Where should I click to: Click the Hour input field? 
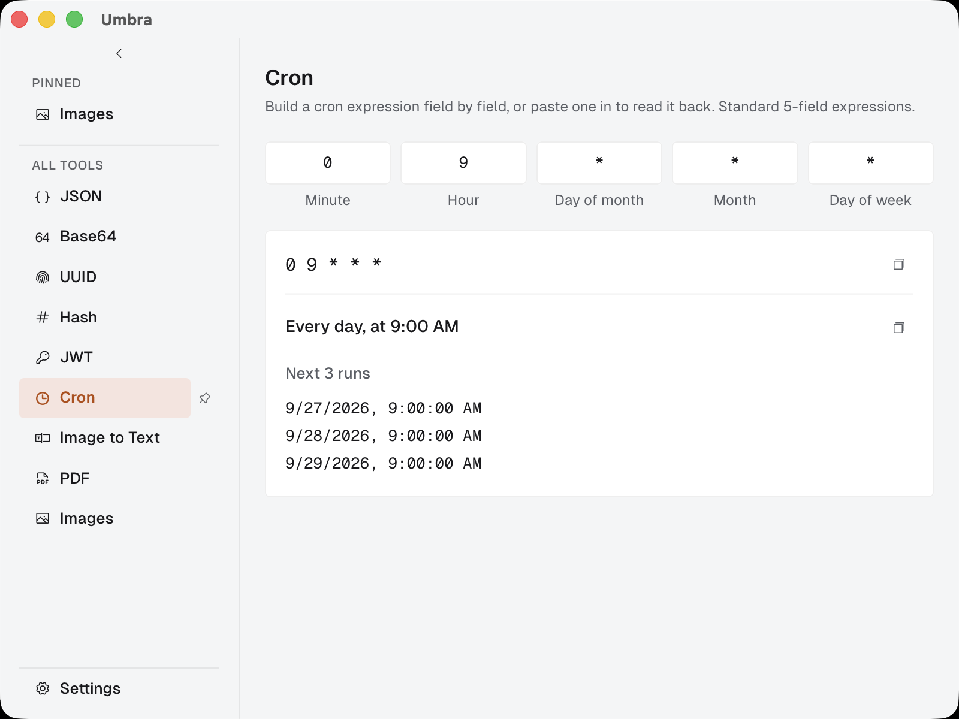[x=463, y=163]
